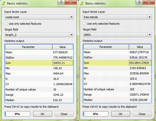Viewport: 156px width, 121px height.
Task: Select CV value 1.15098238046
Action: click(x=63, y=84)
